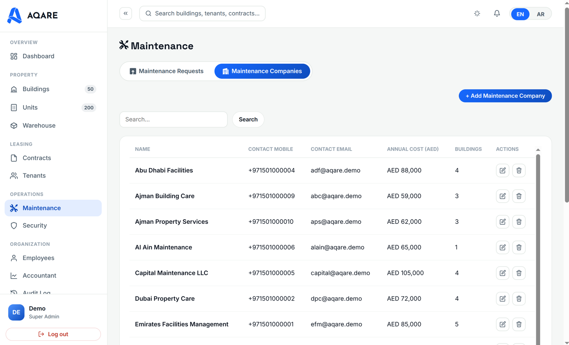Navigate to Warehouse
Screen dimensions: 569x345
pyautogui.click(x=53, y=125)
